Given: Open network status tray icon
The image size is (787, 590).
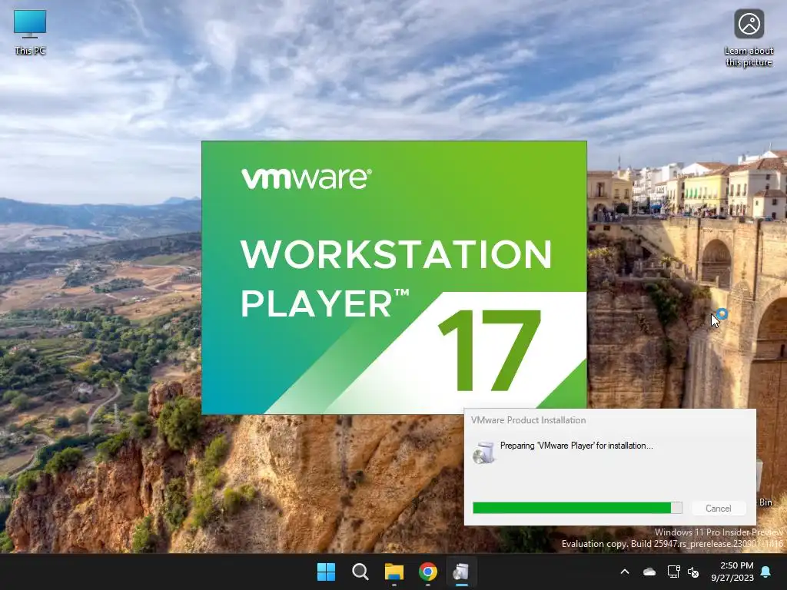Looking at the screenshot, I should [x=673, y=572].
